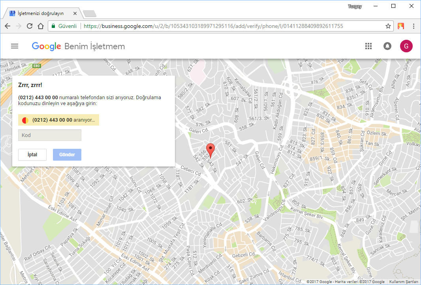Bookmark this page with the star
This screenshot has width=421, height=285.
388,26
